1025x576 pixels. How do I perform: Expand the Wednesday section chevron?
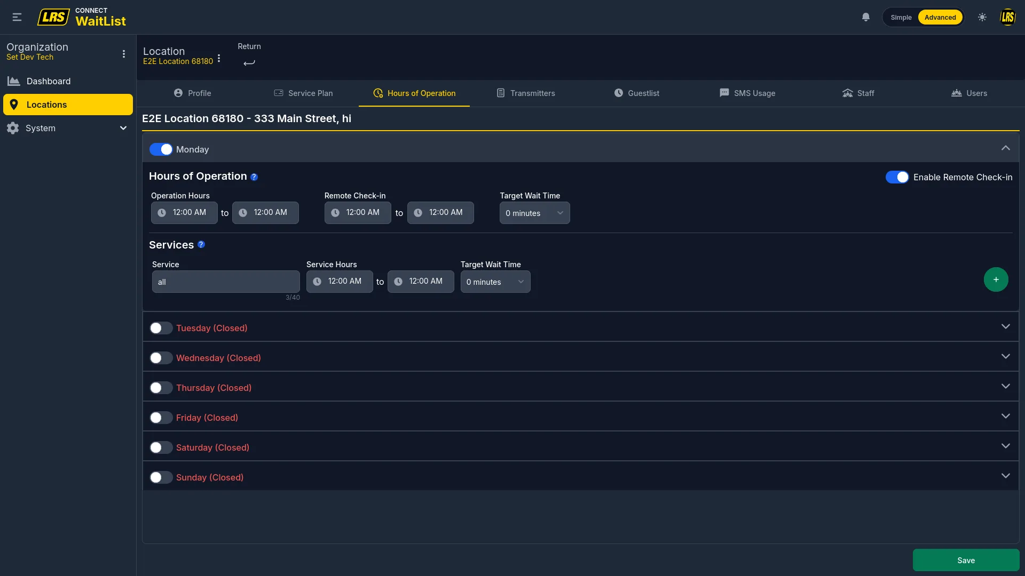click(x=1006, y=356)
